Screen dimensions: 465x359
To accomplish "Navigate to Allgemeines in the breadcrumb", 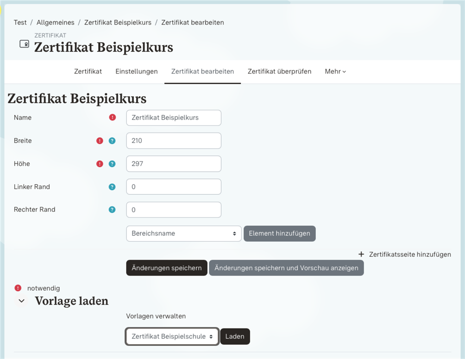I will (55, 22).
